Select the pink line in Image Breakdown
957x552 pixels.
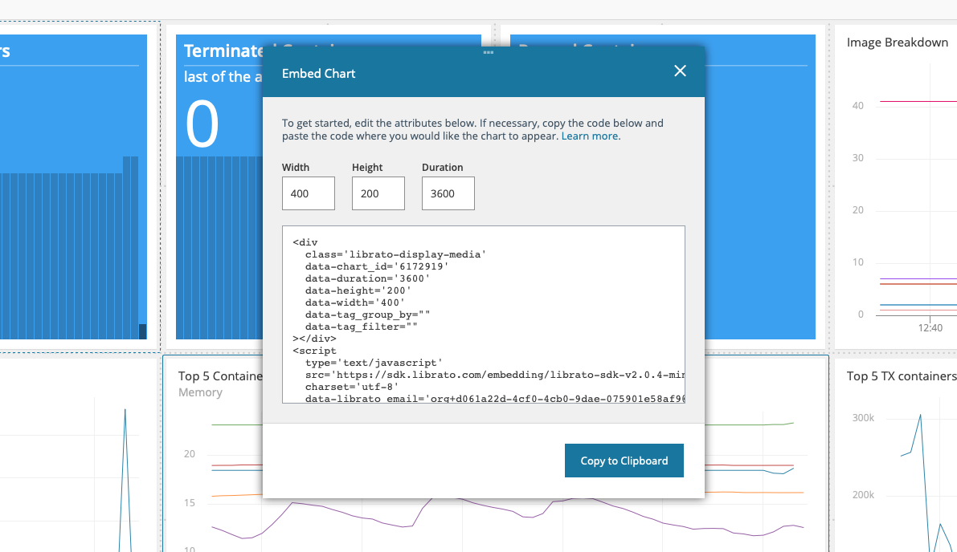pyautogui.click(x=916, y=100)
